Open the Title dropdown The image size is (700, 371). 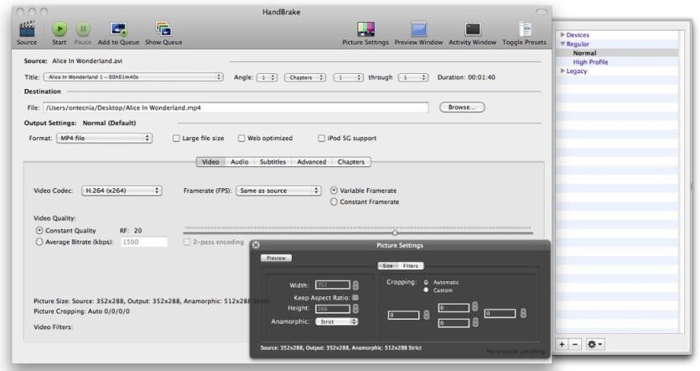tap(133, 77)
